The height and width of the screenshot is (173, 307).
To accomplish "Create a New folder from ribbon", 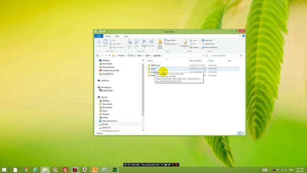I will (x=160, y=44).
